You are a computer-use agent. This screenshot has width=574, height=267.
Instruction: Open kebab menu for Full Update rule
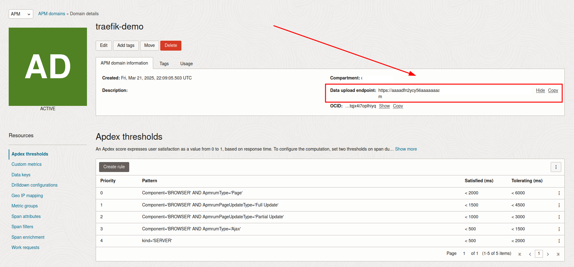(x=559, y=205)
